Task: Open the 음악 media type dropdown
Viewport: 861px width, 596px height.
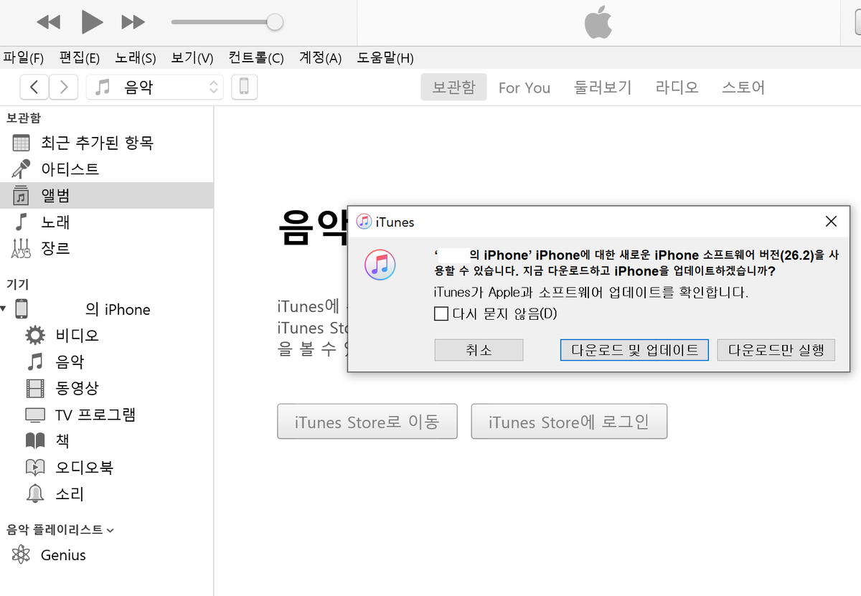Action: [x=154, y=87]
